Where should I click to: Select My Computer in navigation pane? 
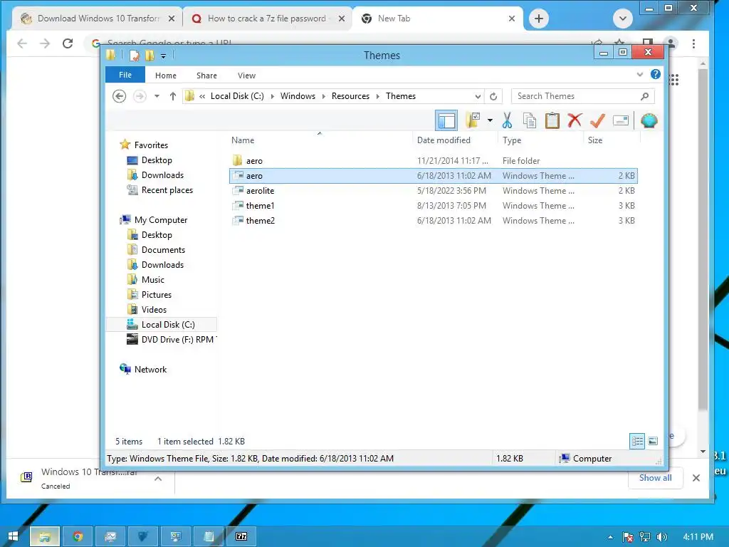click(161, 219)
